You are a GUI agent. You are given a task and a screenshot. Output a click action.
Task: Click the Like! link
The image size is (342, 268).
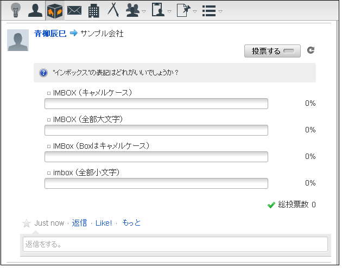pos(104,223)
